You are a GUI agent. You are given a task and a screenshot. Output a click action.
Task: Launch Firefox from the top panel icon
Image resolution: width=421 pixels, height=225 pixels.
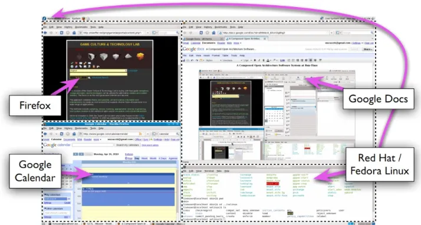[x=84, y=18]
